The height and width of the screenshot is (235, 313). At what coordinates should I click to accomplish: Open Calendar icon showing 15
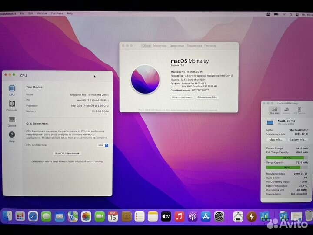(113, 217)
